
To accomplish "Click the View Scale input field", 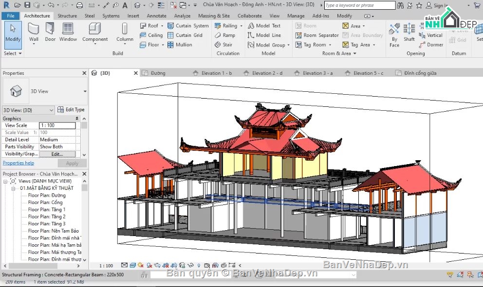I will tap(57, 125).
